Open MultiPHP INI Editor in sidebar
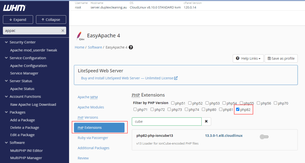305x163 pixels. point(27,151)
